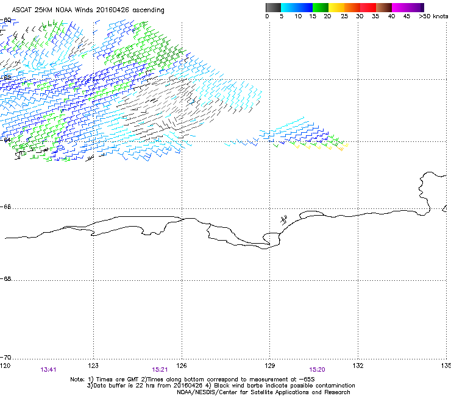Click the legend label 45
Viewport: 451px width, 396px height.
tap(407, 16)
